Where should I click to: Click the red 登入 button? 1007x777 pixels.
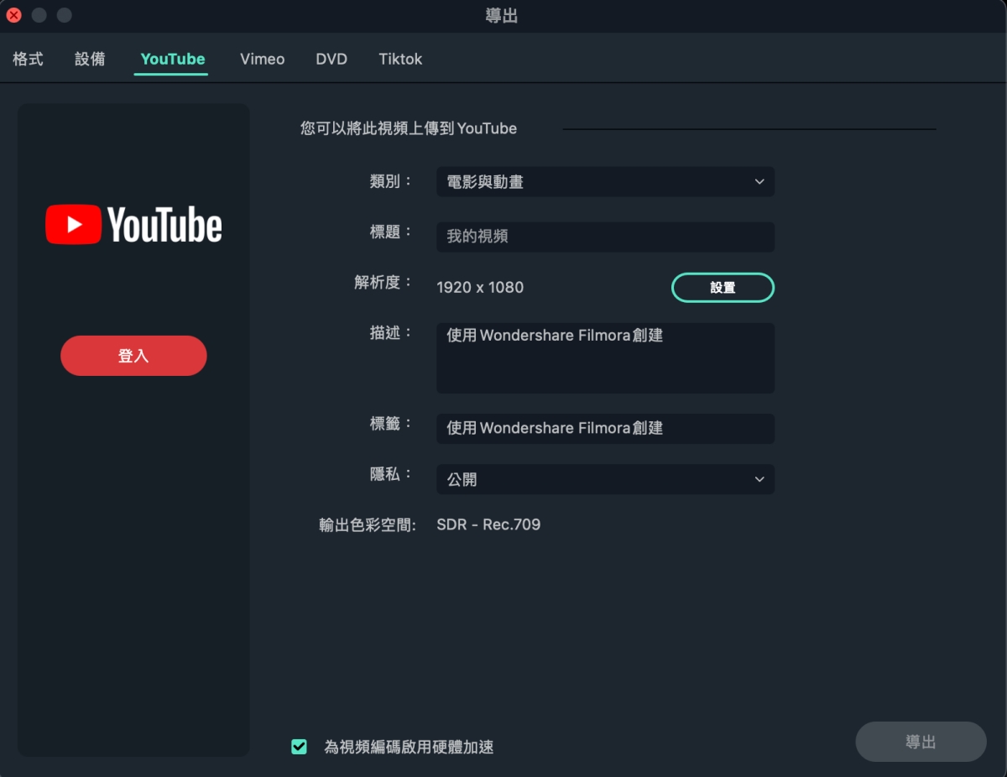(133, 356)
